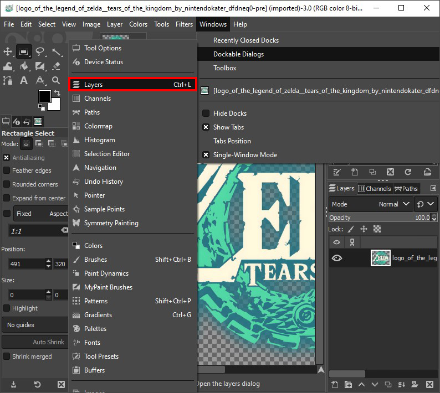The width and height of the screenshot is (440, 393).
Task: Enable the Shrink merged checkbox
Action: tap(6, 356)
